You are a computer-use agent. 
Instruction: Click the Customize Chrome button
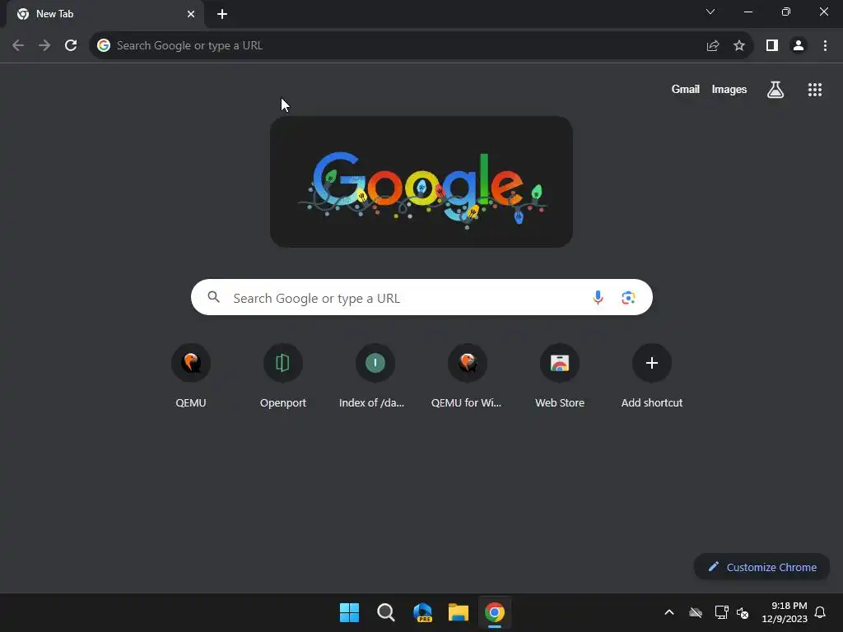click(761, 567)
